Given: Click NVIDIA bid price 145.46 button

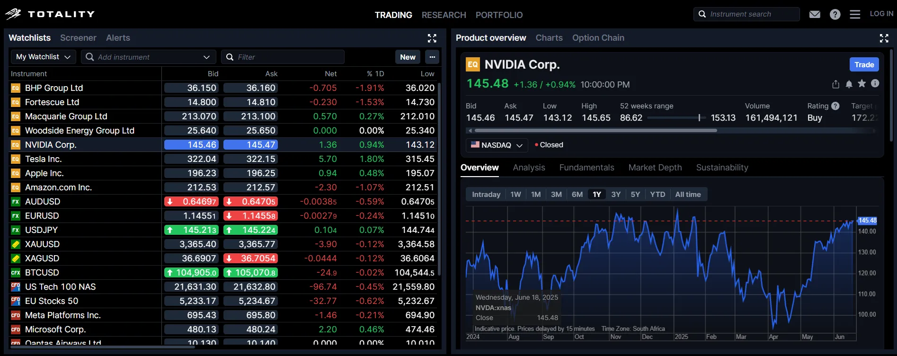Looking at the screenshot, I should click(x=191, y=145).
